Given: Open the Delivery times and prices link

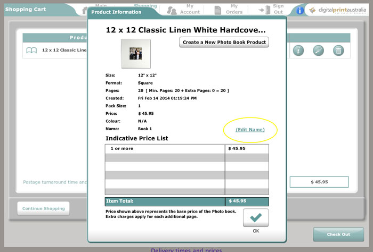Looking at the screenshot, I should pos(186,250).
